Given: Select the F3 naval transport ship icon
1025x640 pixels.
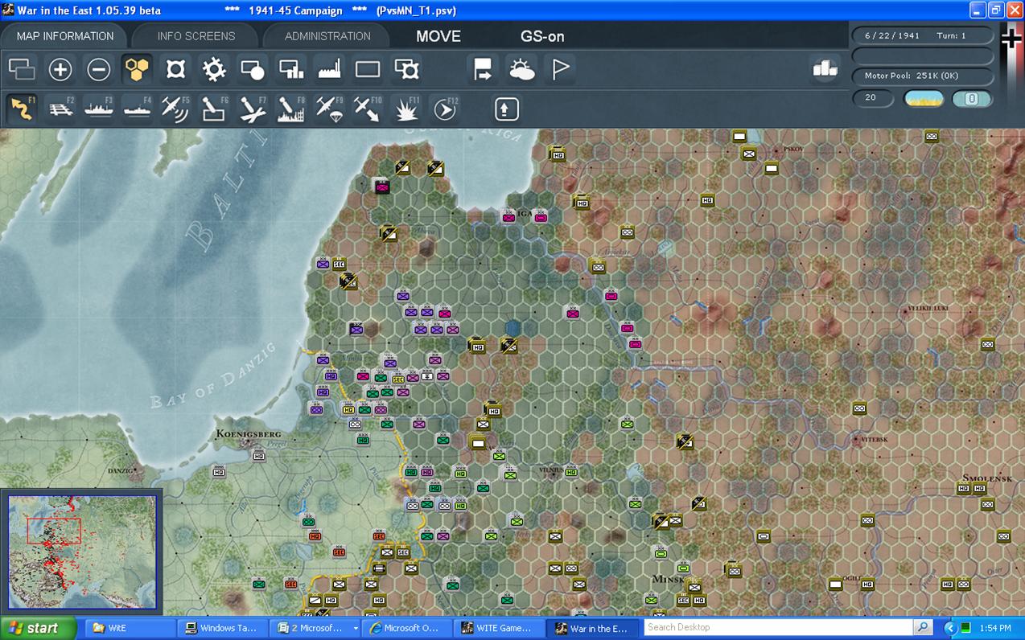Looking at the screenshot, I should [99, 108].
